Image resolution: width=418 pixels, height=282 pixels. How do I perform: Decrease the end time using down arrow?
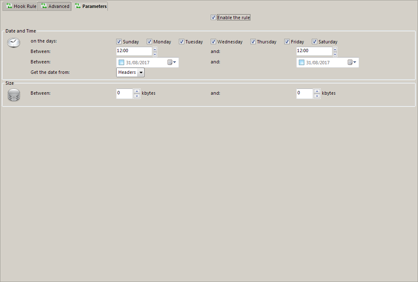pyautogui.click(x=335, y=54)
